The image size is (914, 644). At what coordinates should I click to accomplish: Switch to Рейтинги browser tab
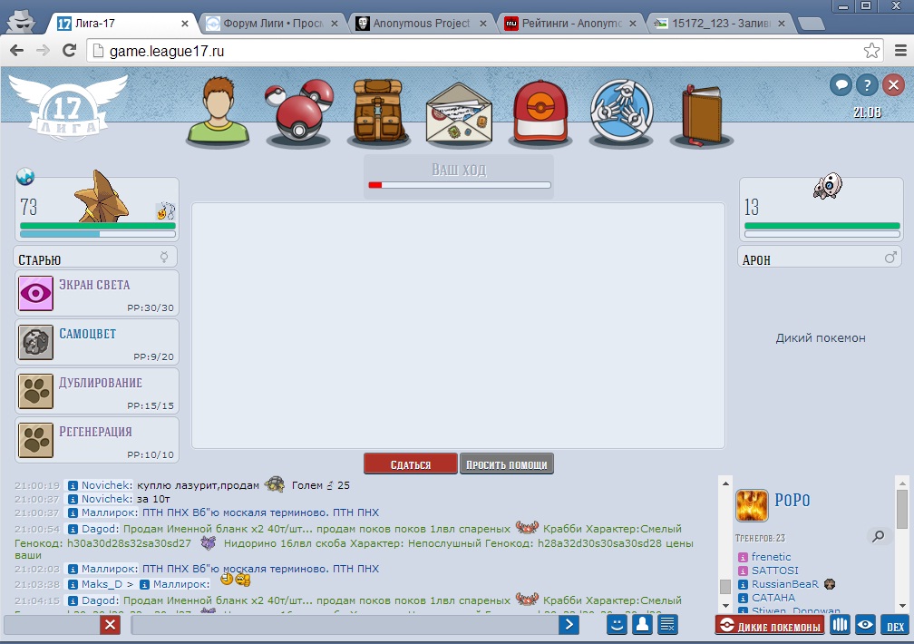(x=570, y=24)
